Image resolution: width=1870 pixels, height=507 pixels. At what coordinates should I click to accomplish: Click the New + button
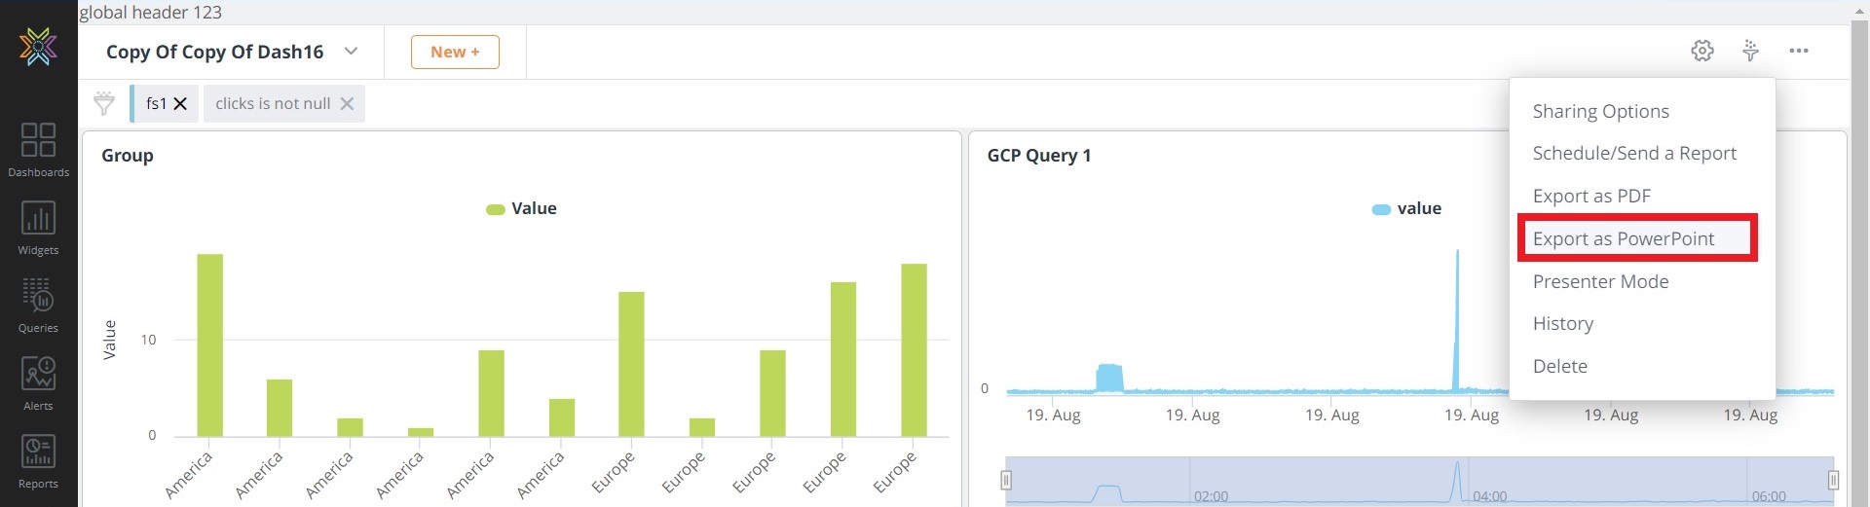coord(455,52)
